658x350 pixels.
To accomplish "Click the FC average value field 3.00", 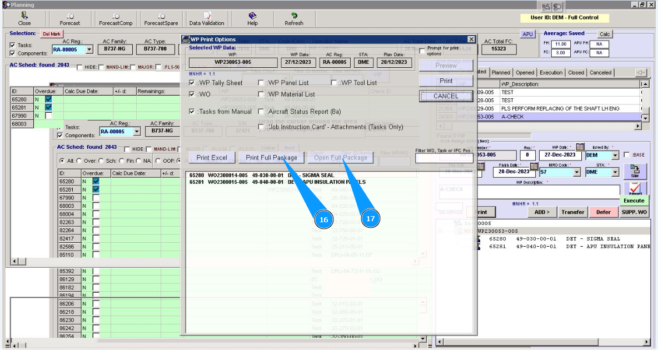I will click(x=561, y=53).
